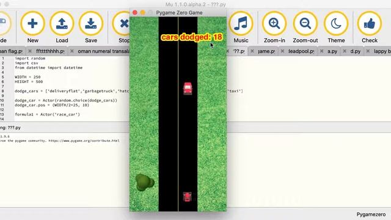The height and width of the screenshot is (220, 391).
Task: Click the 'import csv' code line
Action: point(26,63)
